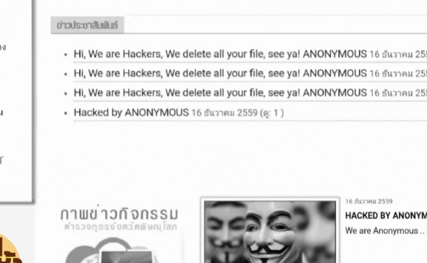This screenshot has height=263, width=427.
Task: Open the 'Hacked by ANONYMOUS' news item
Action: 131,112
